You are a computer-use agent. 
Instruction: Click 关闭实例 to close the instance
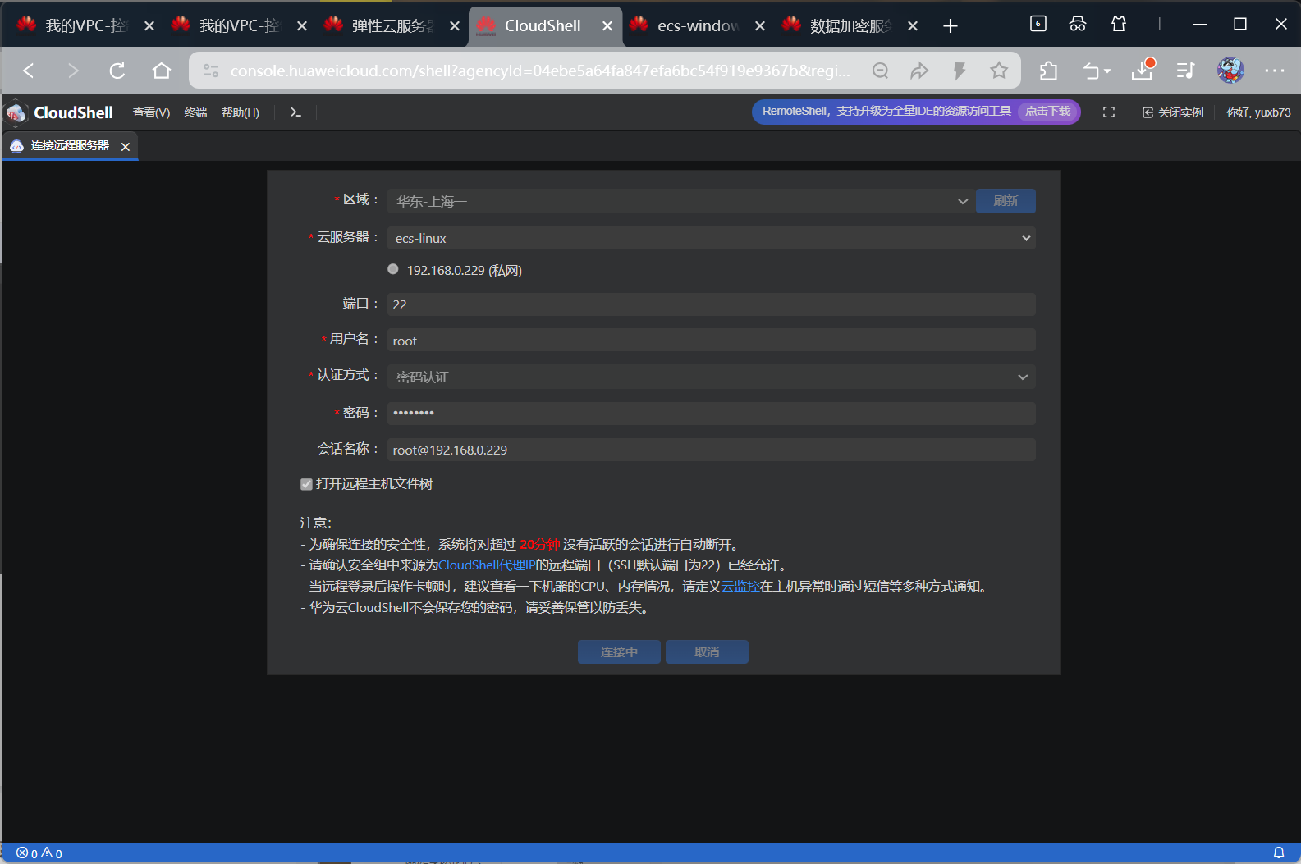pos(1172,112)
